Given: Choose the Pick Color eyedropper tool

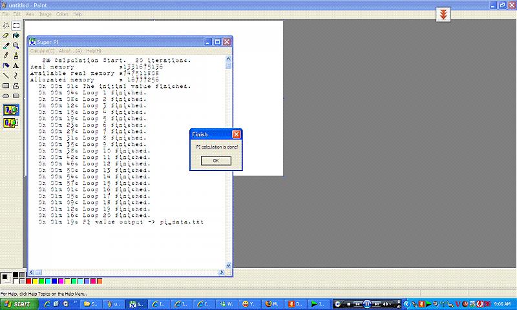Looking at the screenshot, I should click(x=6, y=46).
